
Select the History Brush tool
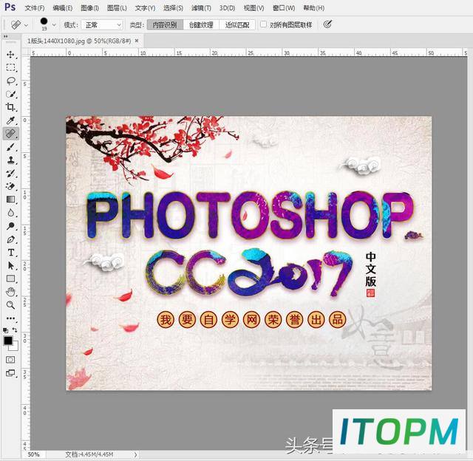click(x=11, y=174)
